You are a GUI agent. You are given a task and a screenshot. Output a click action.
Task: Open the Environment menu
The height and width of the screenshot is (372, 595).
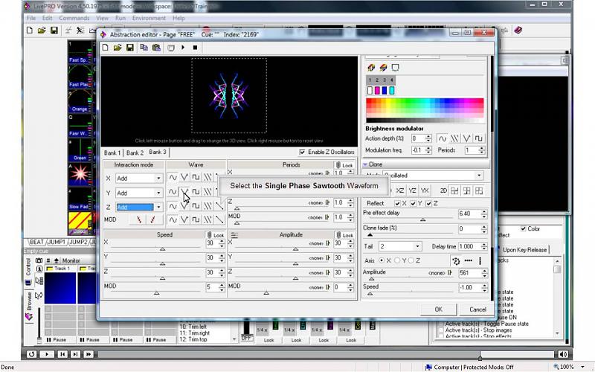pos(149,18)
